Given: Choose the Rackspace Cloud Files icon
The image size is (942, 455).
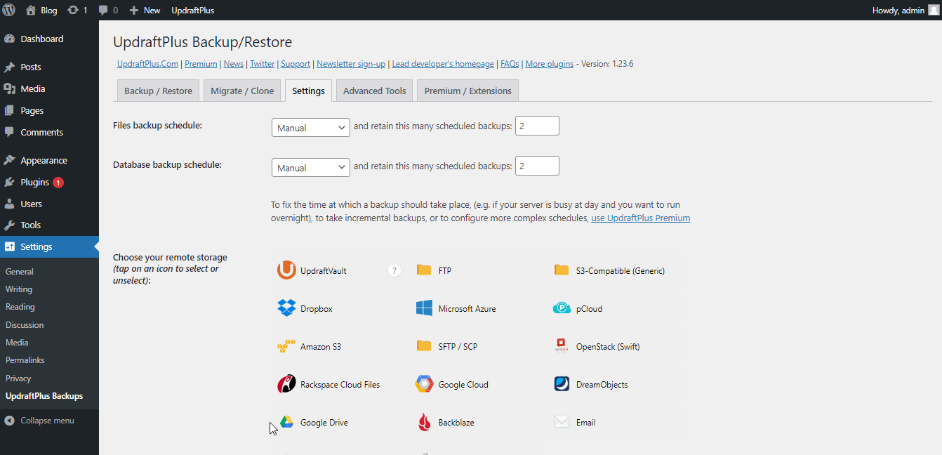Looking at the screenshot, I should point(286,384).
